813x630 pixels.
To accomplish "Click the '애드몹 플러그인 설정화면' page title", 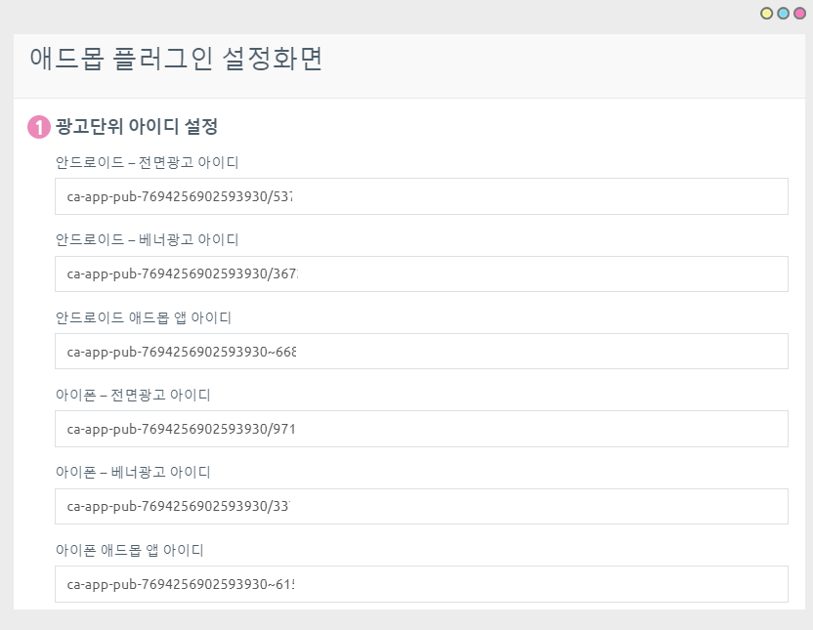I will tap(176, 60).
